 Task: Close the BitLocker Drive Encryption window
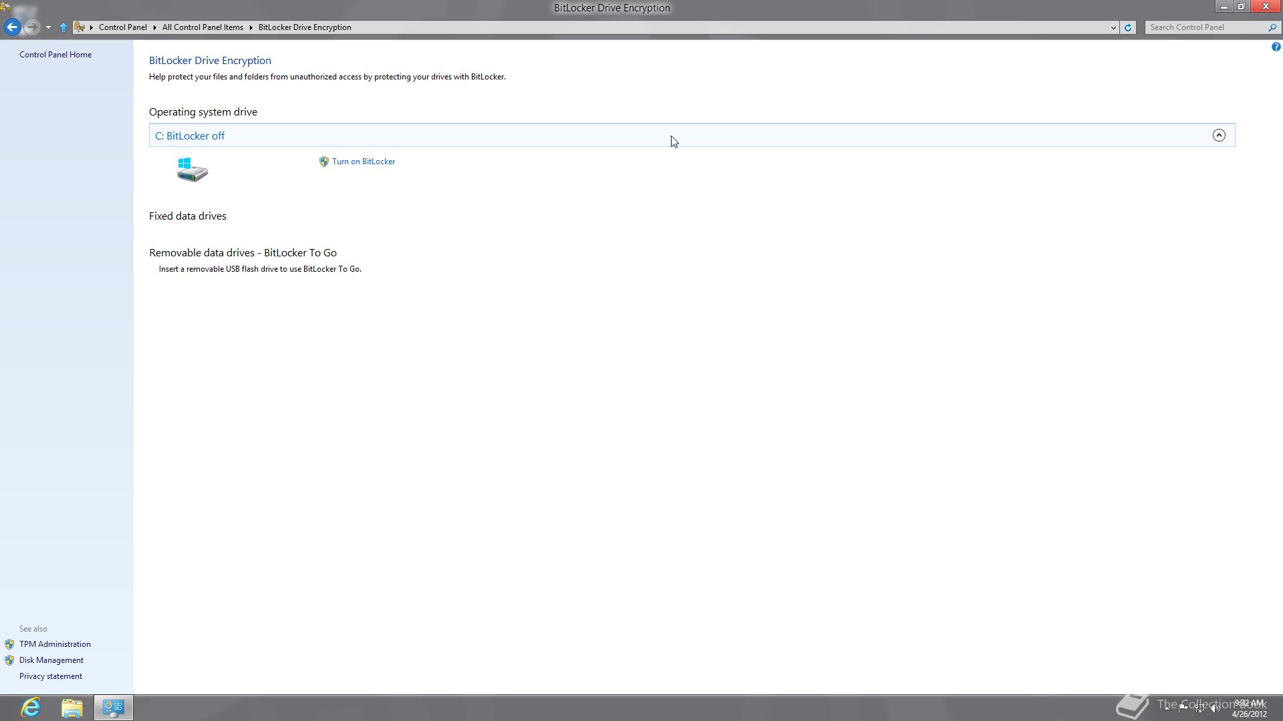1266,7
